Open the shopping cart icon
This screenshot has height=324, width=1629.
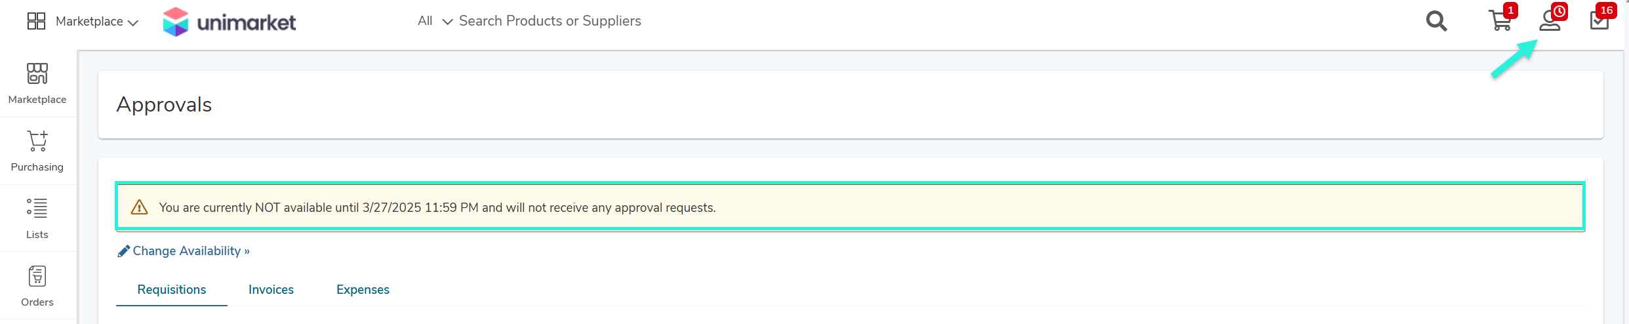[x=1500, y=21]
